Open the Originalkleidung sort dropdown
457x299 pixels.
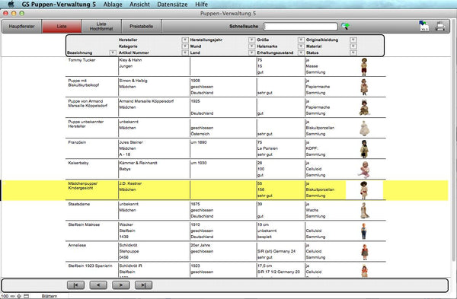pyautogui.click(x=353, y=40)
